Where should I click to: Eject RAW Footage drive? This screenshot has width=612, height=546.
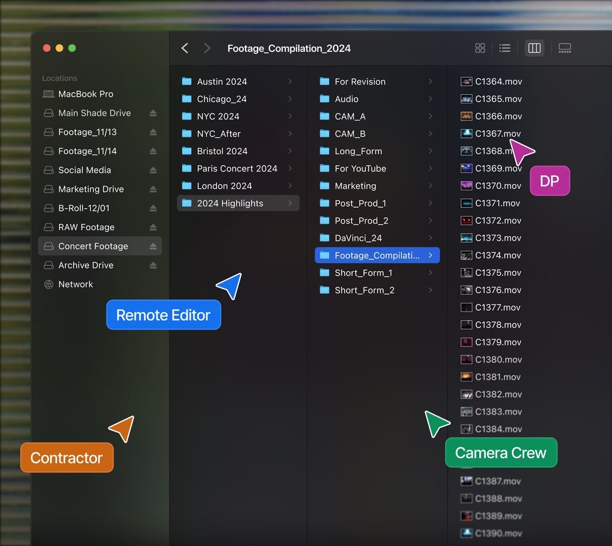pyautogui.click(x=153, y=227)
